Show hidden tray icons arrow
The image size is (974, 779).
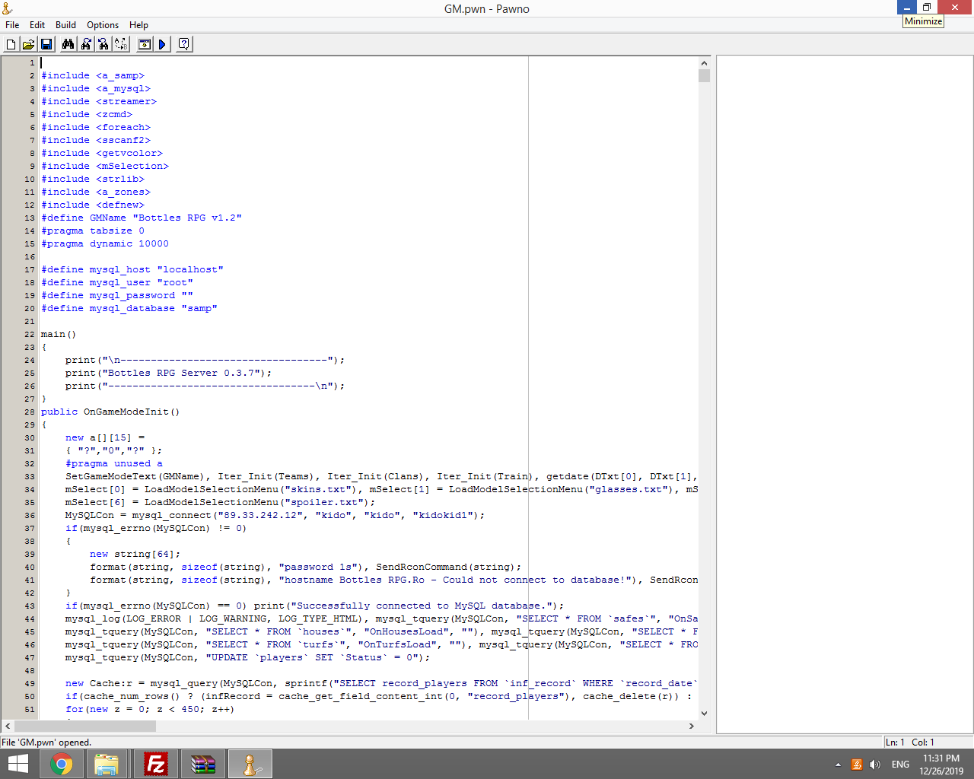tap(838, 765)
